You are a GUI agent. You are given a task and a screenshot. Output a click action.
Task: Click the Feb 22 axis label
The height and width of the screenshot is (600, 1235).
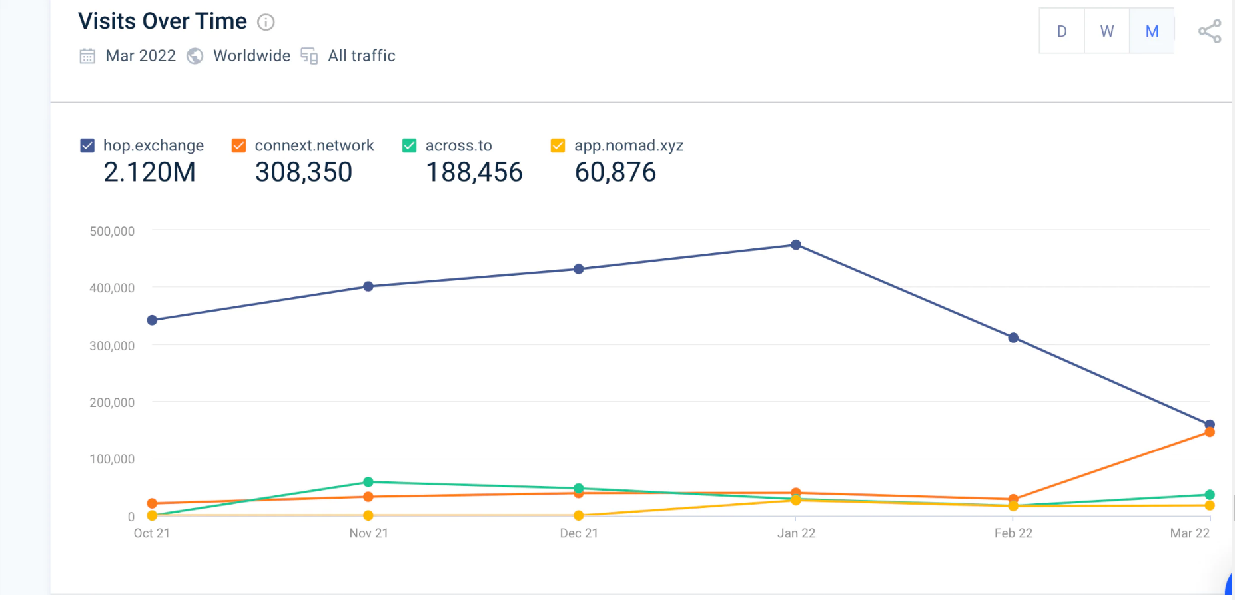pyautogui.click(x=1013, y=533)
